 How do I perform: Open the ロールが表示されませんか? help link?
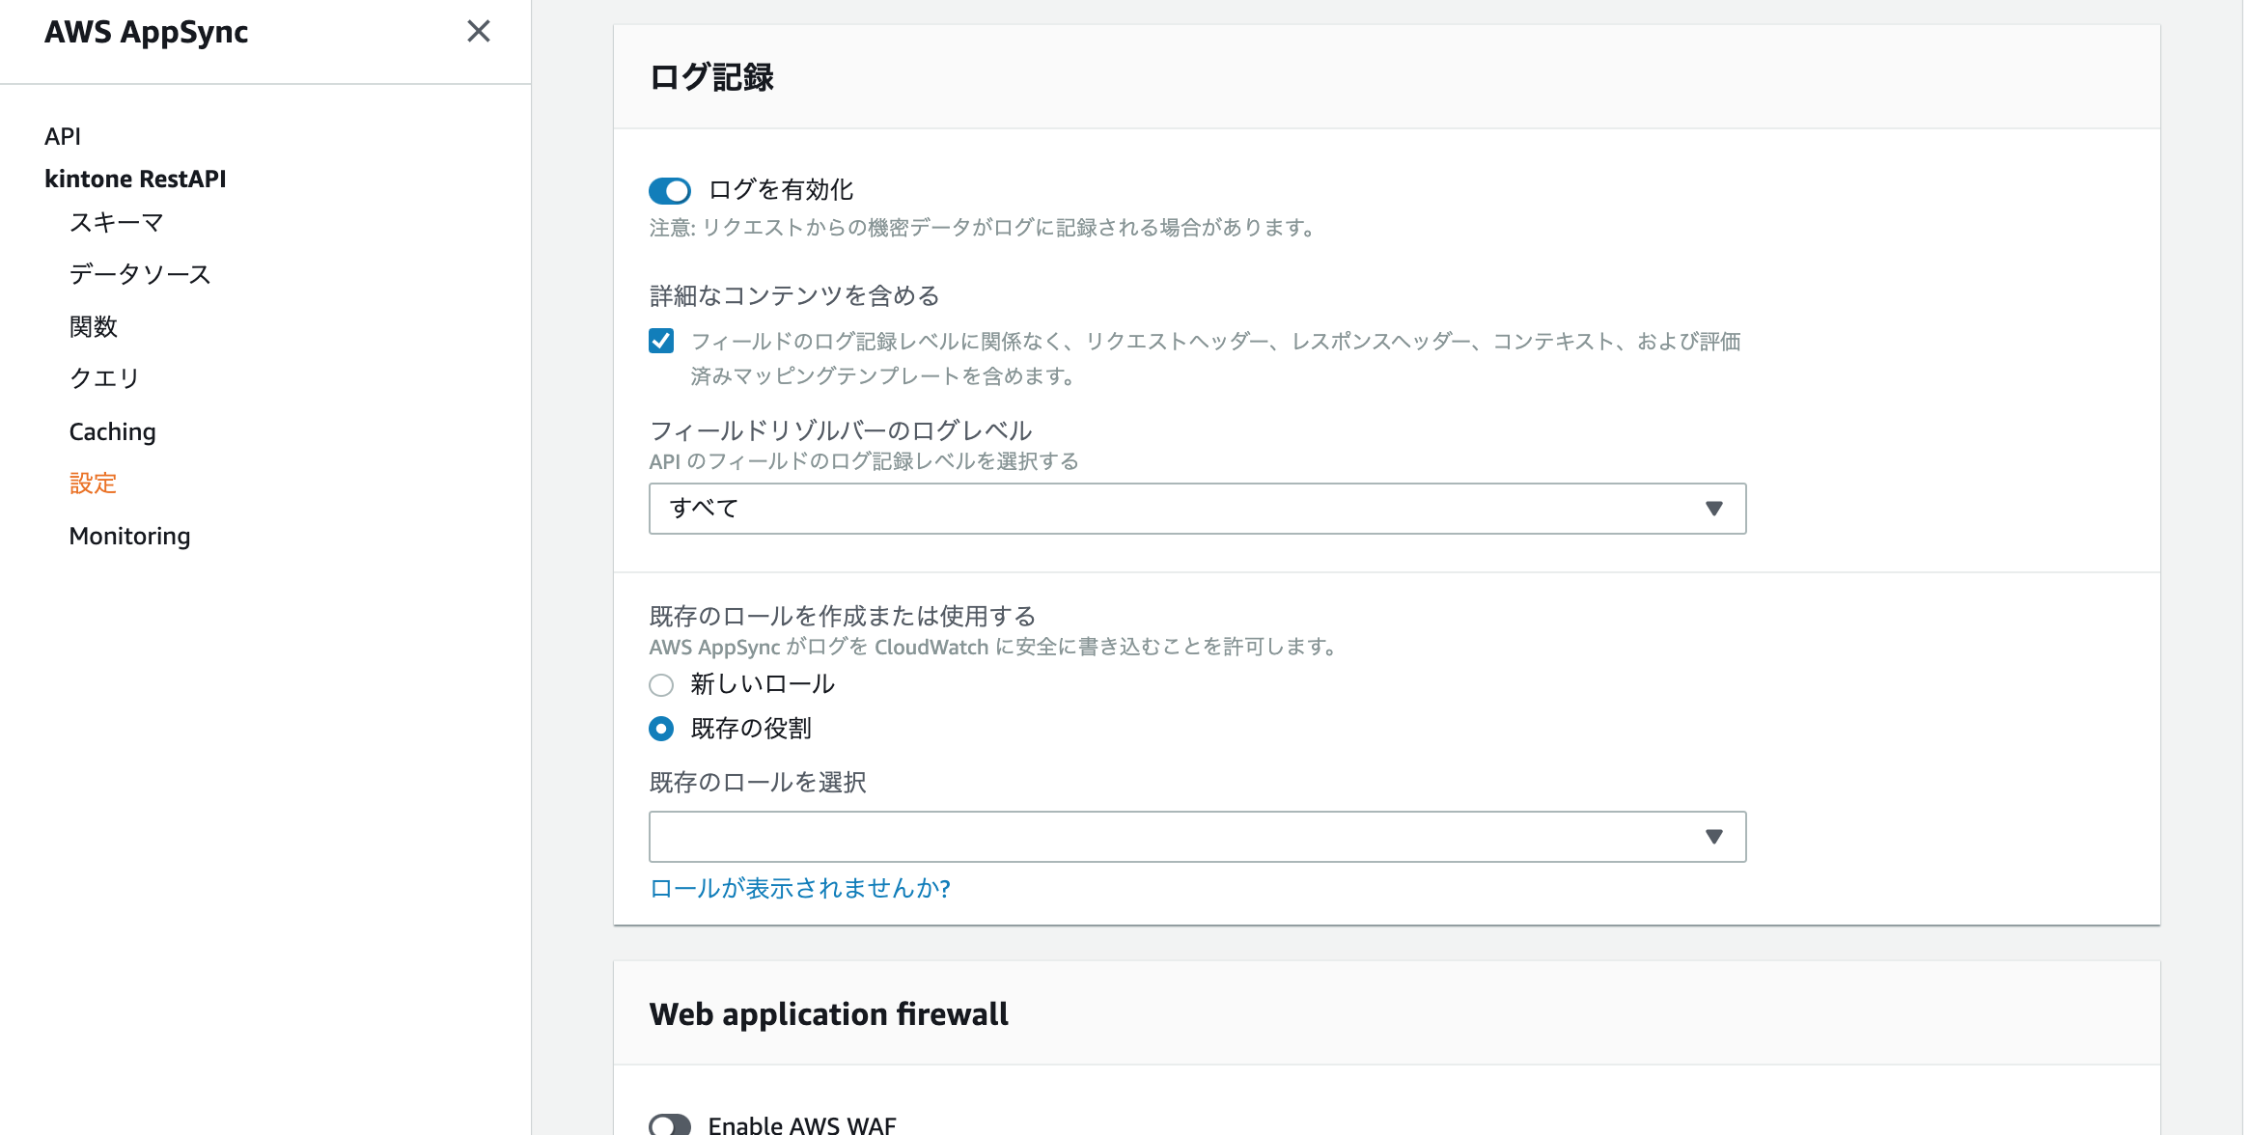pos(799,889)
